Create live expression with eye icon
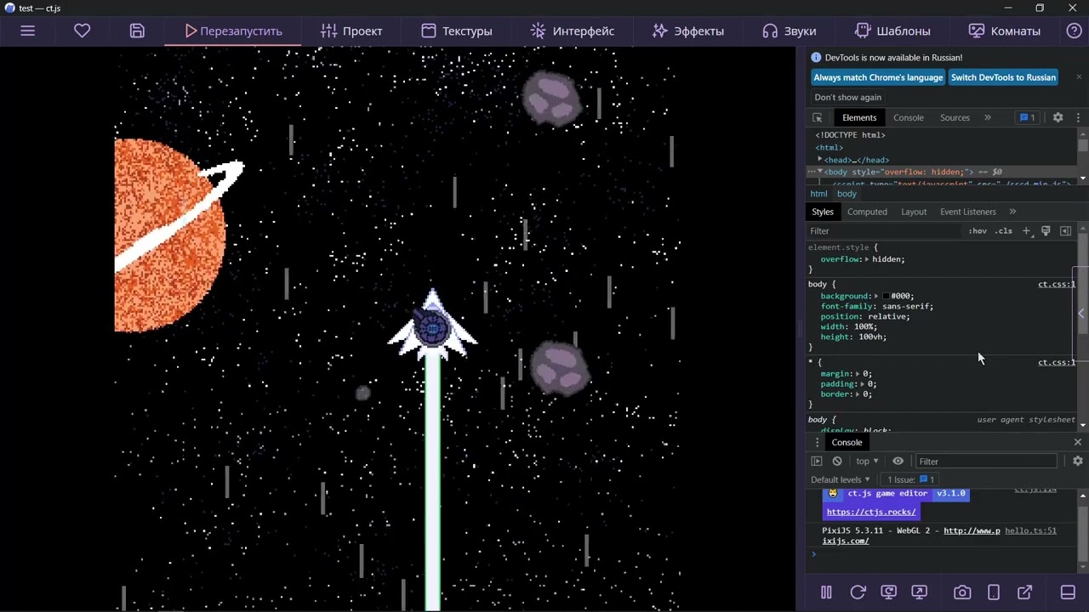Image resolution: width=1089 pixels, height=612 pixels. (x=898, y=462)
